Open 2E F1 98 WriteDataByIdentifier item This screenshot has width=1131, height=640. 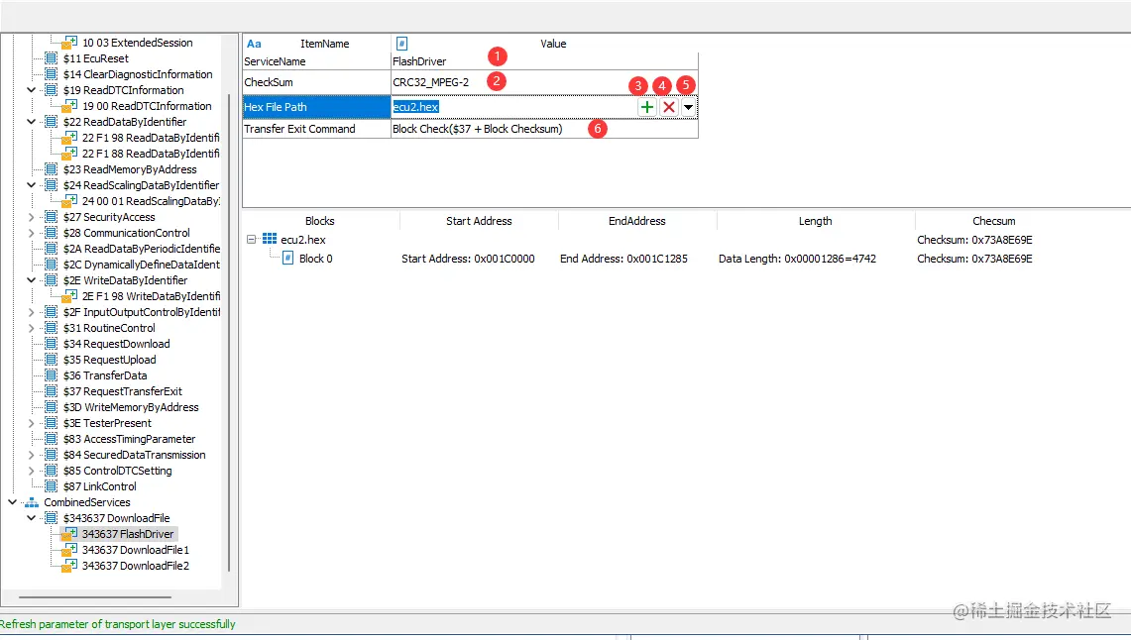[151, 296]
